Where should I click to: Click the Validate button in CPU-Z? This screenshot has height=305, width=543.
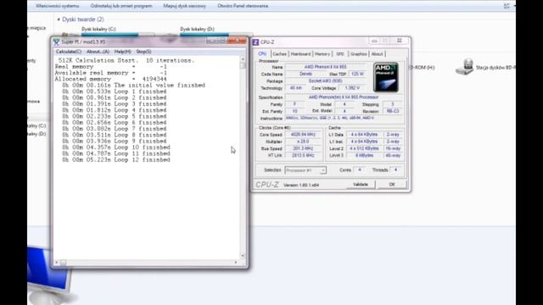[361, 185]
